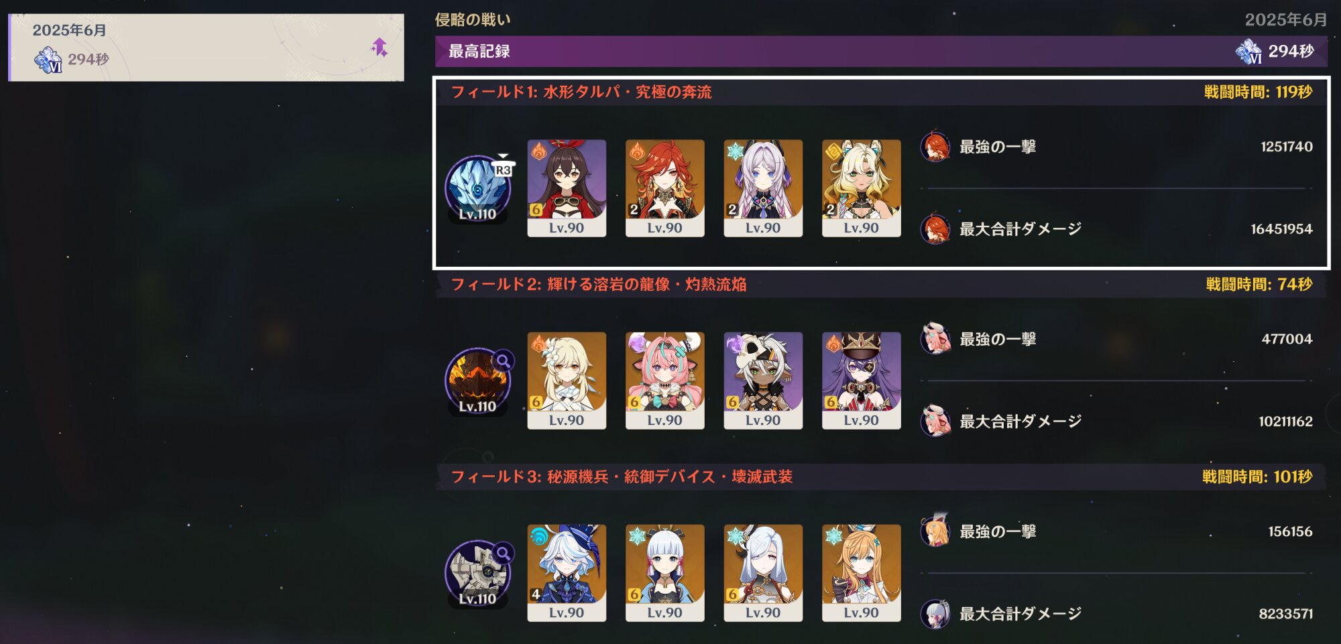
Task: Click the difficulty VI crystal icon in the header bar
Action: pyautogui.click(x=1249, y=52)
